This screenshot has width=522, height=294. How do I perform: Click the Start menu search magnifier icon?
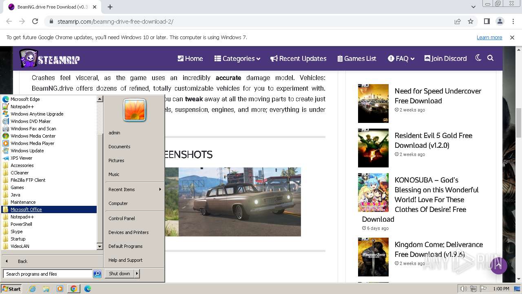point(97,274)
